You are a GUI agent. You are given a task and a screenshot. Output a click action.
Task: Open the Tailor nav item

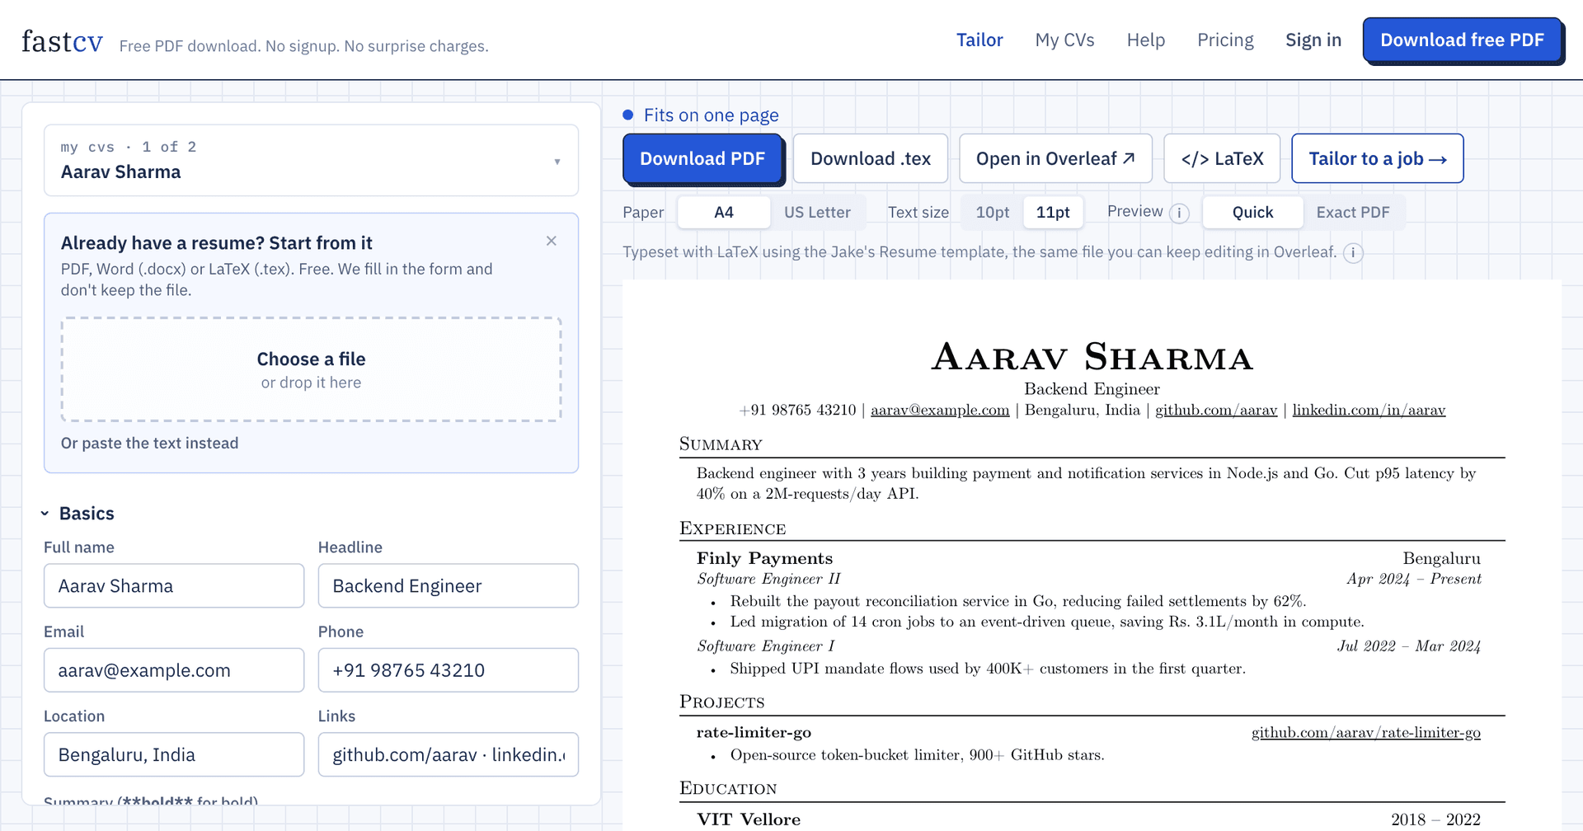tap(979, 40)
